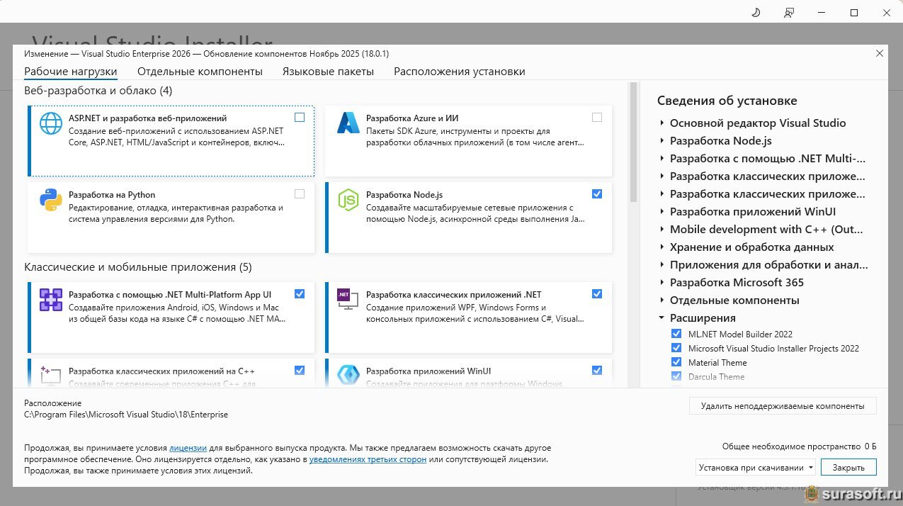The width and height of the screenshot is (903, 506).
Task: Uncheck the .NET Multi-Platform App UI workload
Action: pyautogui.click(x=300, y=294)
